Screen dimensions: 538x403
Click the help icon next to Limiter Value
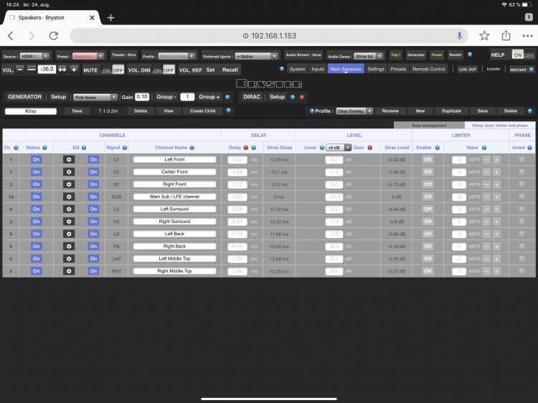[x=484, y=148]
